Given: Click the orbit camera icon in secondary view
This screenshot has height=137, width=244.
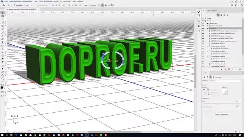Looking at the screenshot, I should tap(12, 116).
